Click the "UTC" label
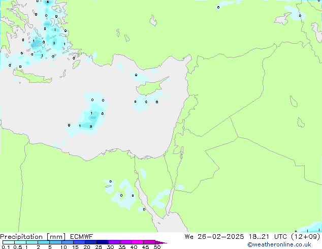This screenshot has height=249, width=322. pos(280,237)
